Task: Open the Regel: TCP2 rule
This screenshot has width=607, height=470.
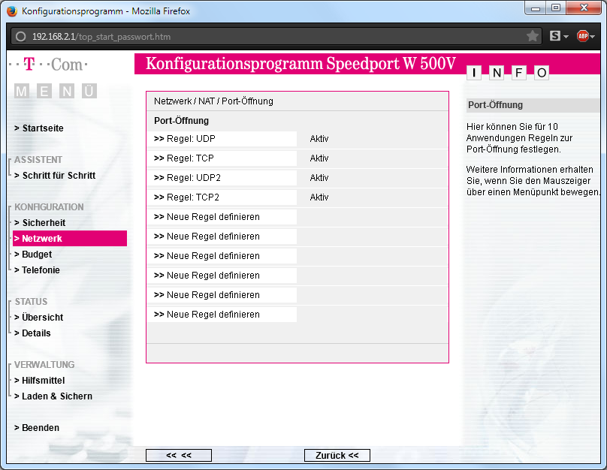Action: 222,197
